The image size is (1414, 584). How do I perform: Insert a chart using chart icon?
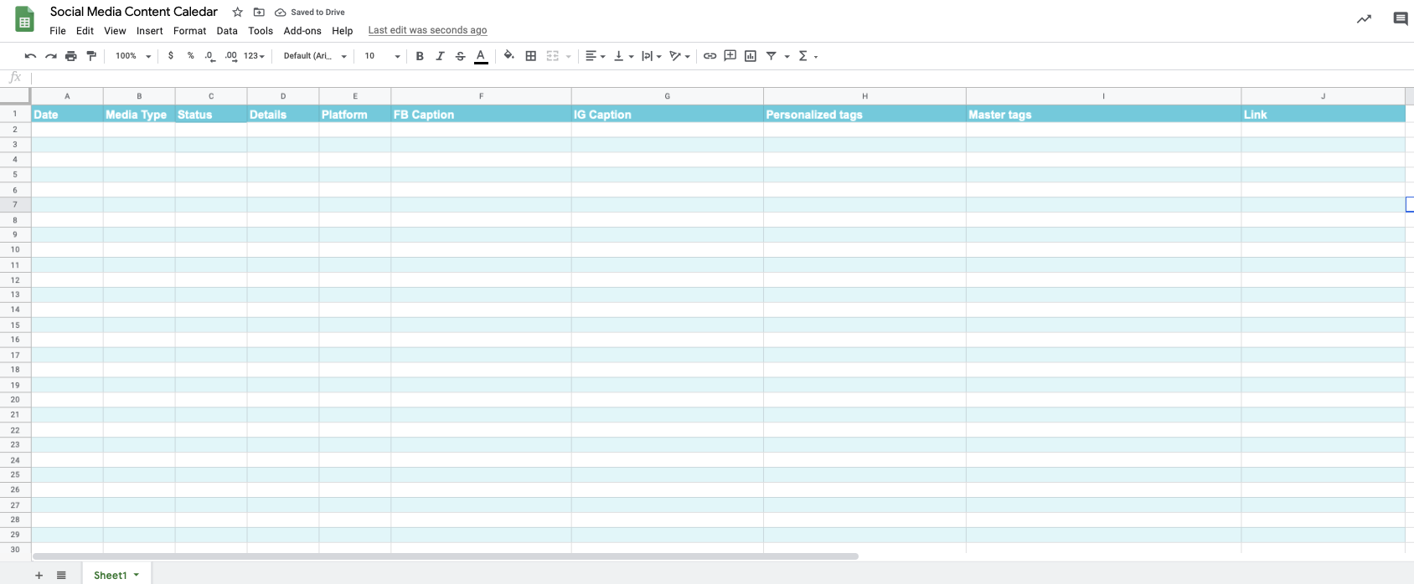coord(751,56)
